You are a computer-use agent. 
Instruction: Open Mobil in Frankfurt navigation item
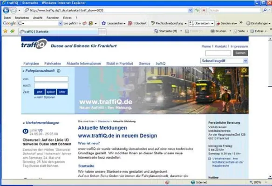coord(120,64)
